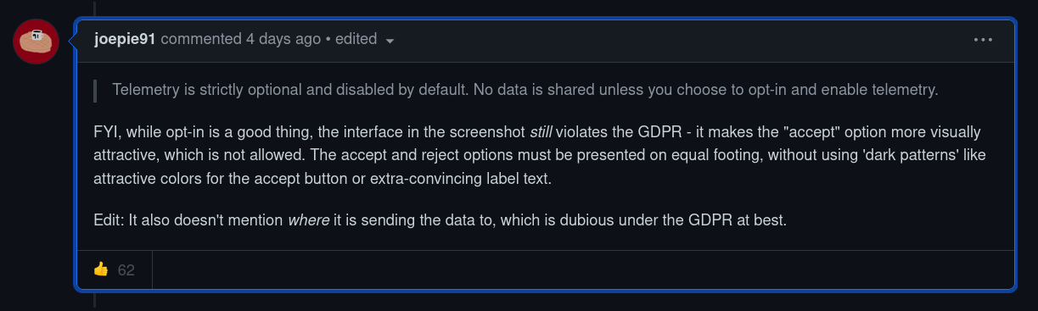Click the bullet separator before edited
Screen dimensions: 1038x311
pyautogui.click(x=328, y=39)
